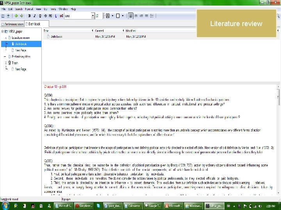Toggle italic formatting
The width and height of the screenshot is (281, 210).
click(35, 16)
